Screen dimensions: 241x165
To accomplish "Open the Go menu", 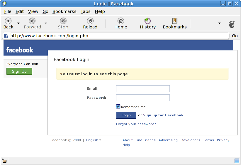I will (45, 11).
